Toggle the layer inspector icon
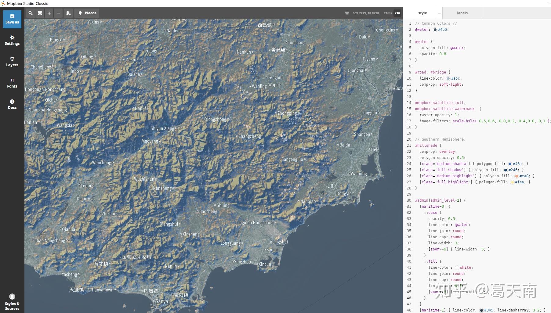Viewport: 551px width, 313px height. pyautogui.click(x=68, y=13)
